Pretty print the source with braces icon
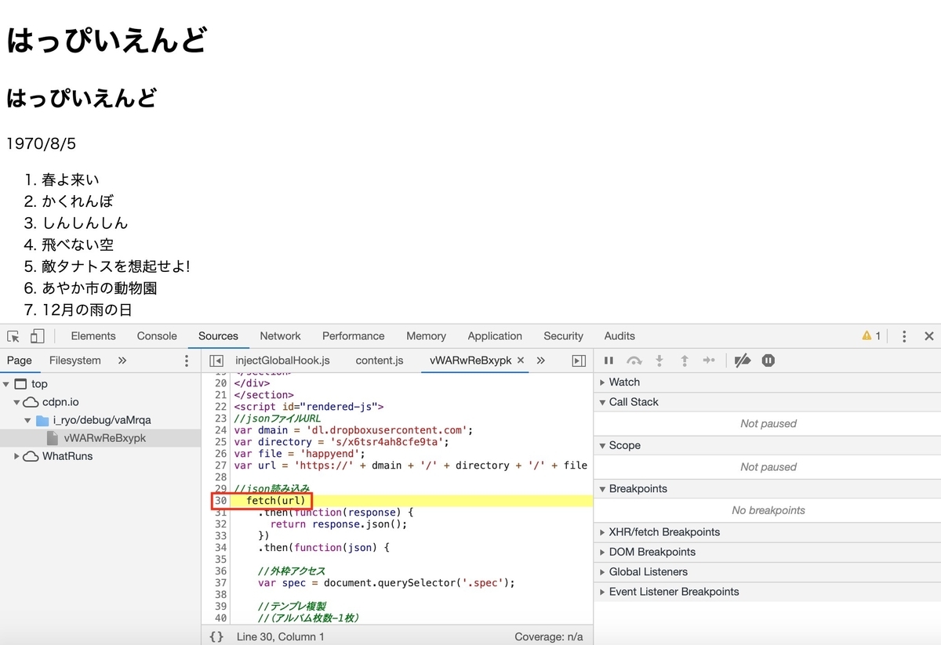 pos(216,636)
